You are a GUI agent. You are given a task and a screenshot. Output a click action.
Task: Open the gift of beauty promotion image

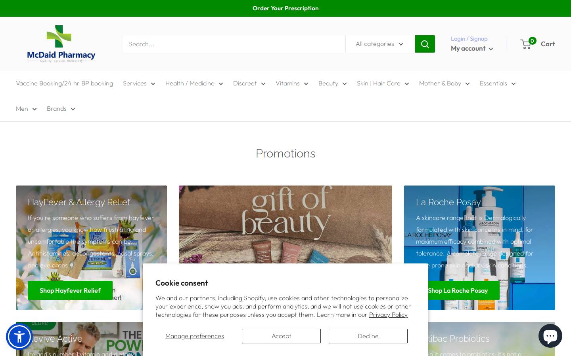pos(285,224)
